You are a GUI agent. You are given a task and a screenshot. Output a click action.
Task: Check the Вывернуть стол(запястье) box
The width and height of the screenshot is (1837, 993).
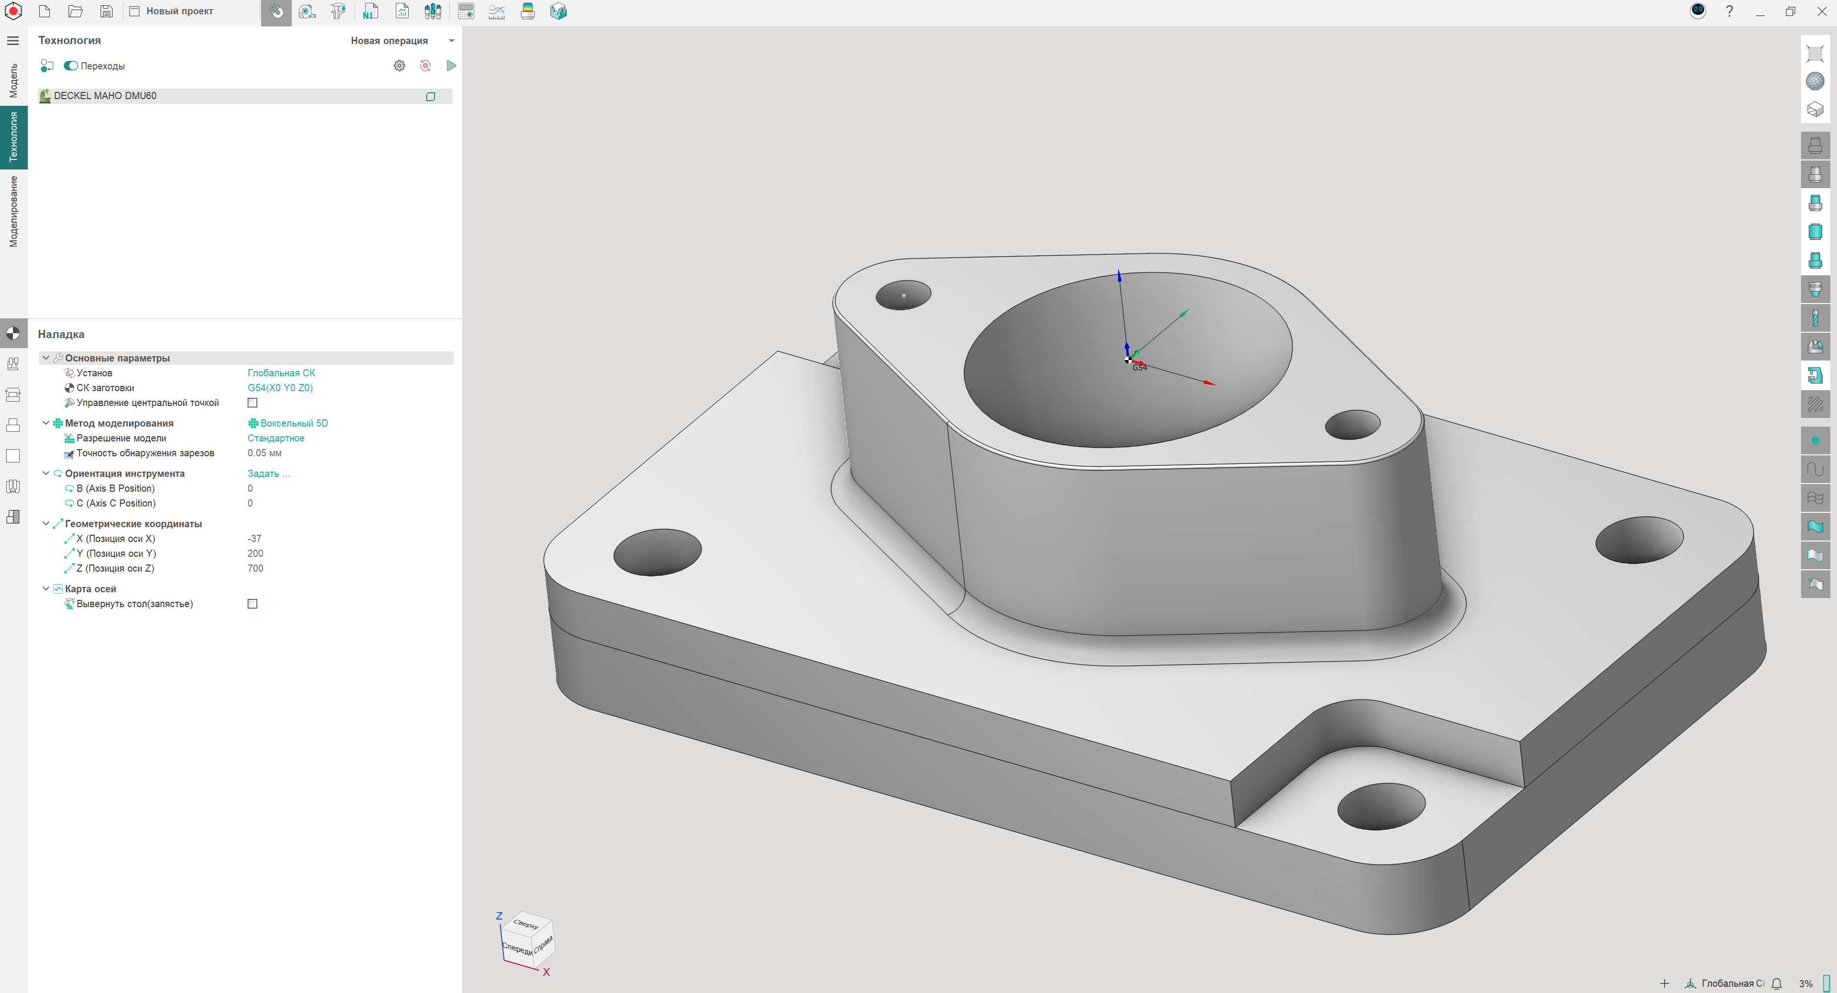(x=252, y=604)
